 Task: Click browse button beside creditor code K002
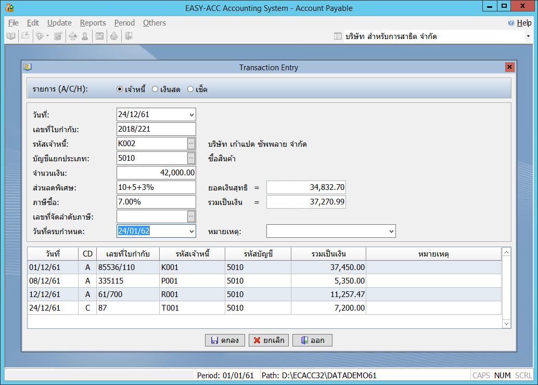click(x=191, y=144)
